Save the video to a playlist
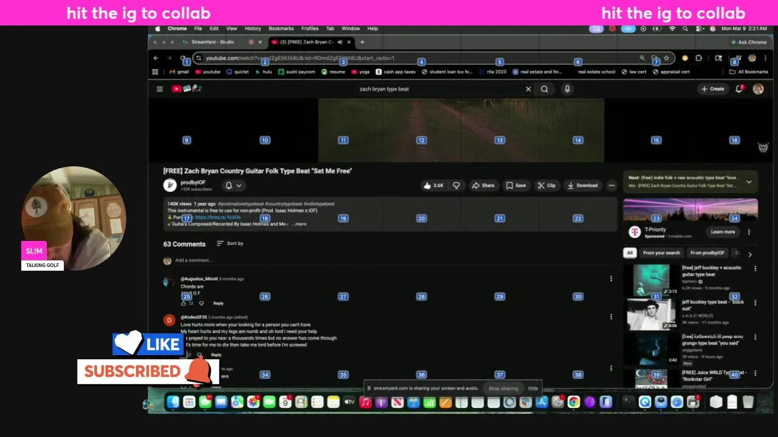Screen dimensions: 778x437 (516, 186)
